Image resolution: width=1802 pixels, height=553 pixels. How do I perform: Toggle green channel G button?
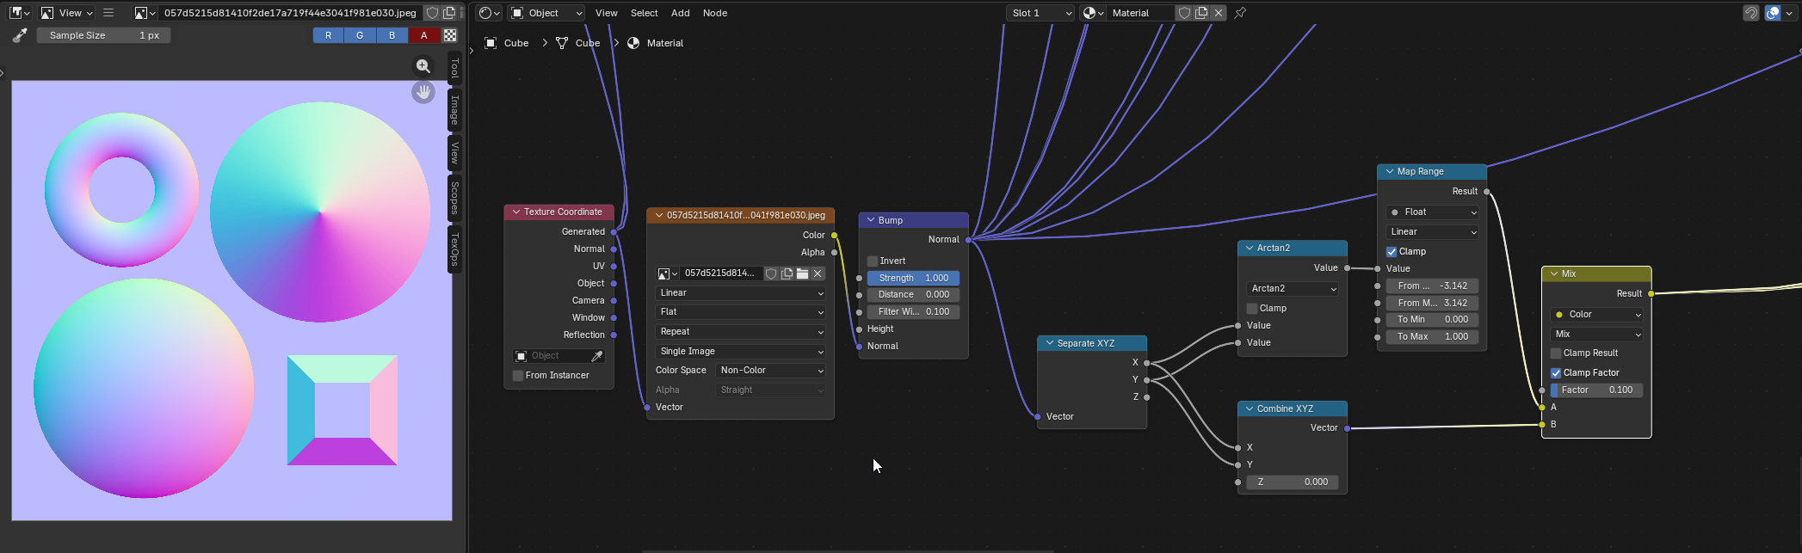click(360, 35)
